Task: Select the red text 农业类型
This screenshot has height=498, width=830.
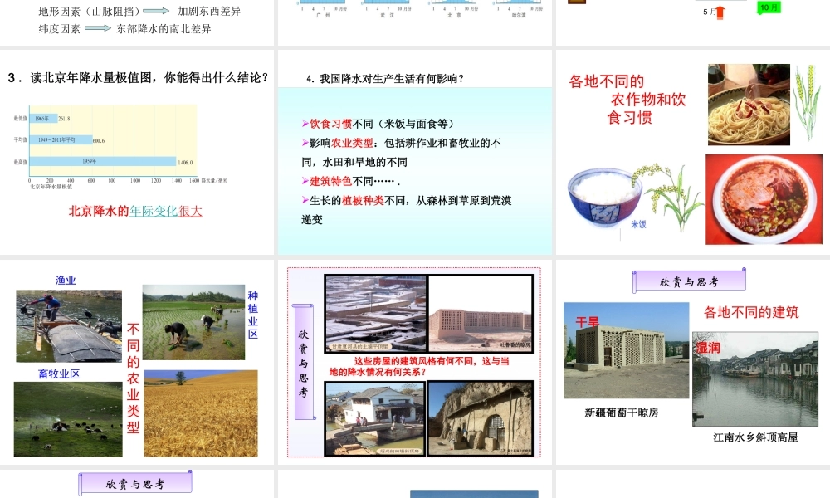Action: (352, 143)
